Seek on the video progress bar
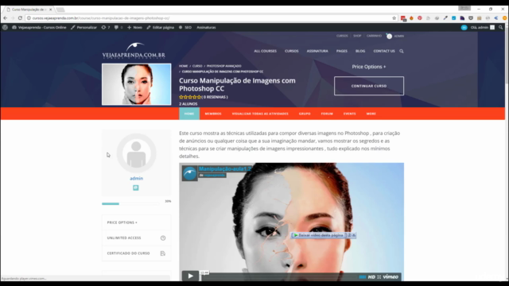 pyautogui.click(x=278, y=277)
